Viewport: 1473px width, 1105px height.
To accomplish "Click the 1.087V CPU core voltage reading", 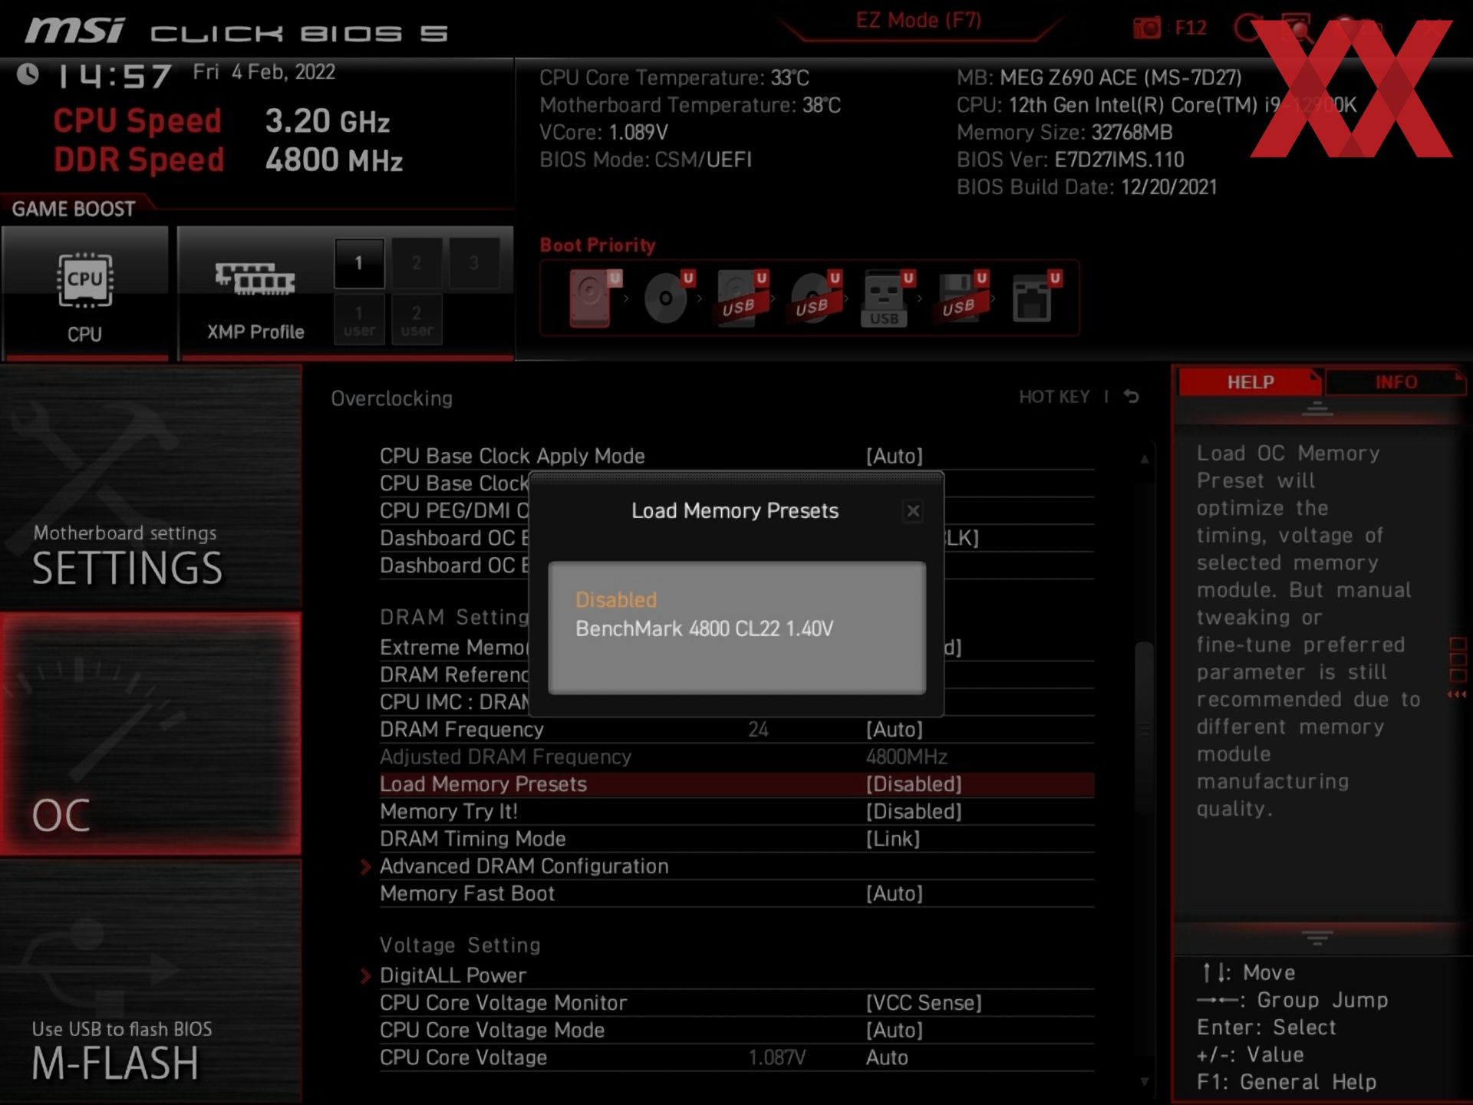I will click(777, 1058).
